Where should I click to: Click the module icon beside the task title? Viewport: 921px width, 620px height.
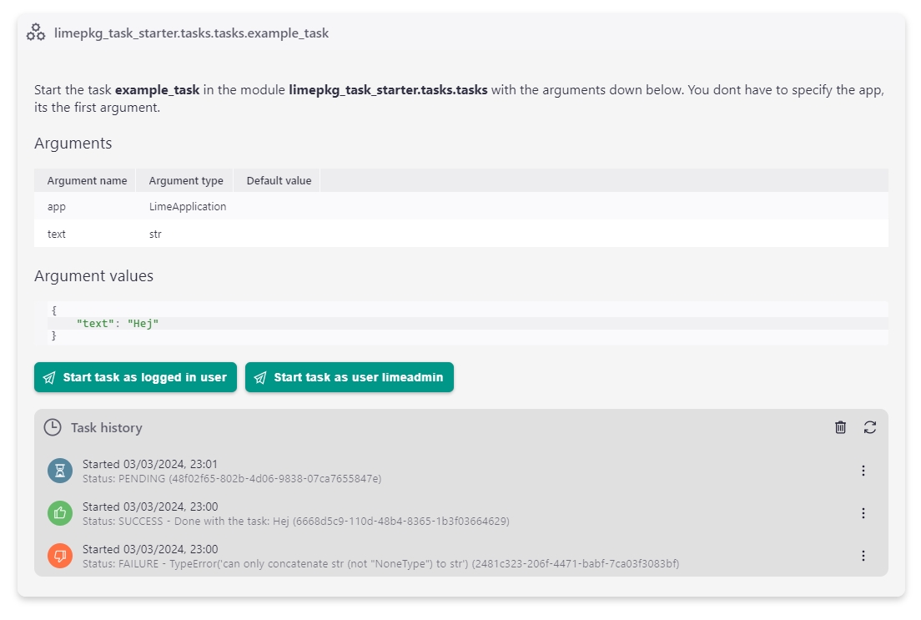(36, 33)
